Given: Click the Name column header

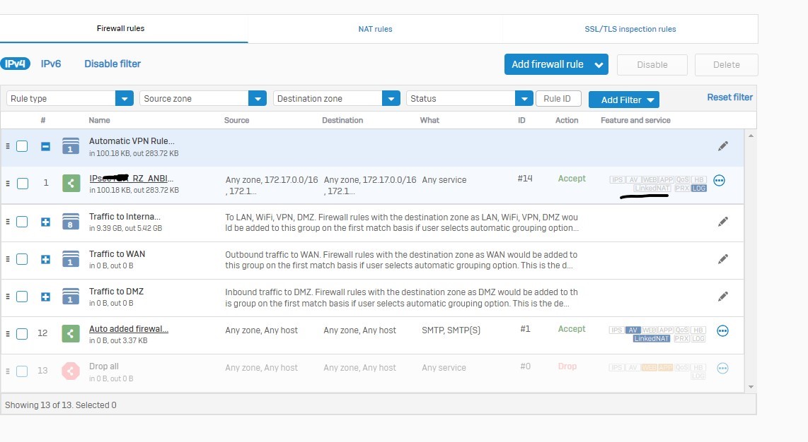Looking at the screenshot, I should pyautogui.click(x=100, y=120).
